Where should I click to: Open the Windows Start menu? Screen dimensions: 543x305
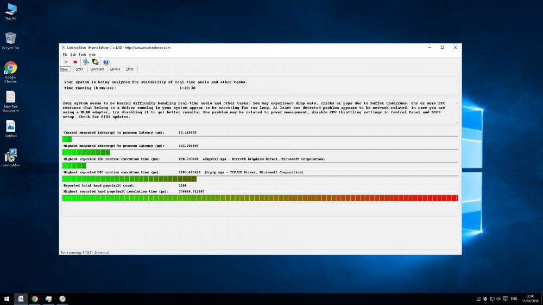click(7, 299)
